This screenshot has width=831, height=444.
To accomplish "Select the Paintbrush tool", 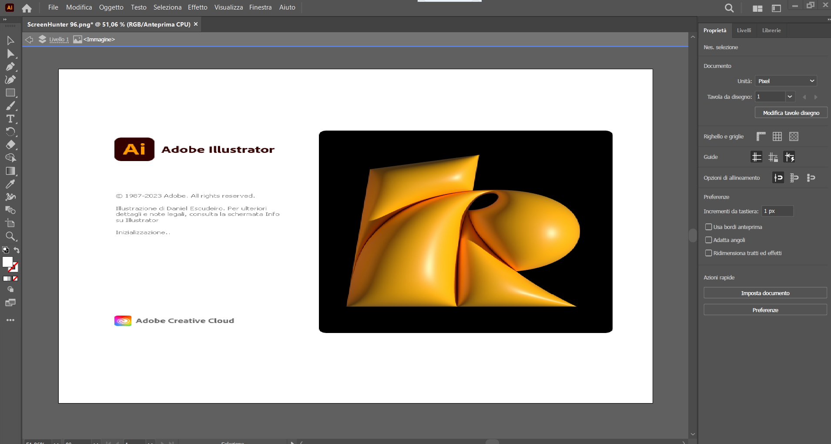I will (10, 106).
